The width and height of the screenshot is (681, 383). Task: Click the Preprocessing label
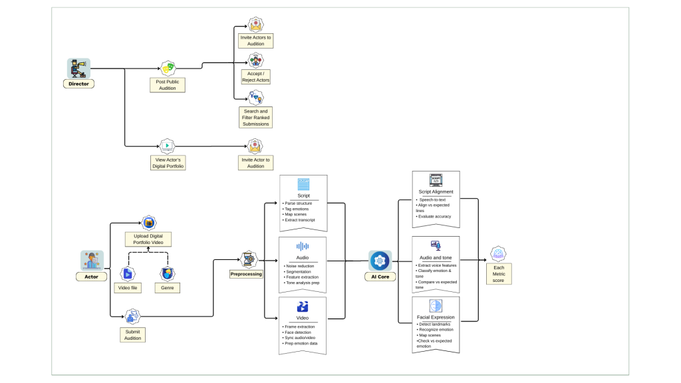click(x=246, y=274)
